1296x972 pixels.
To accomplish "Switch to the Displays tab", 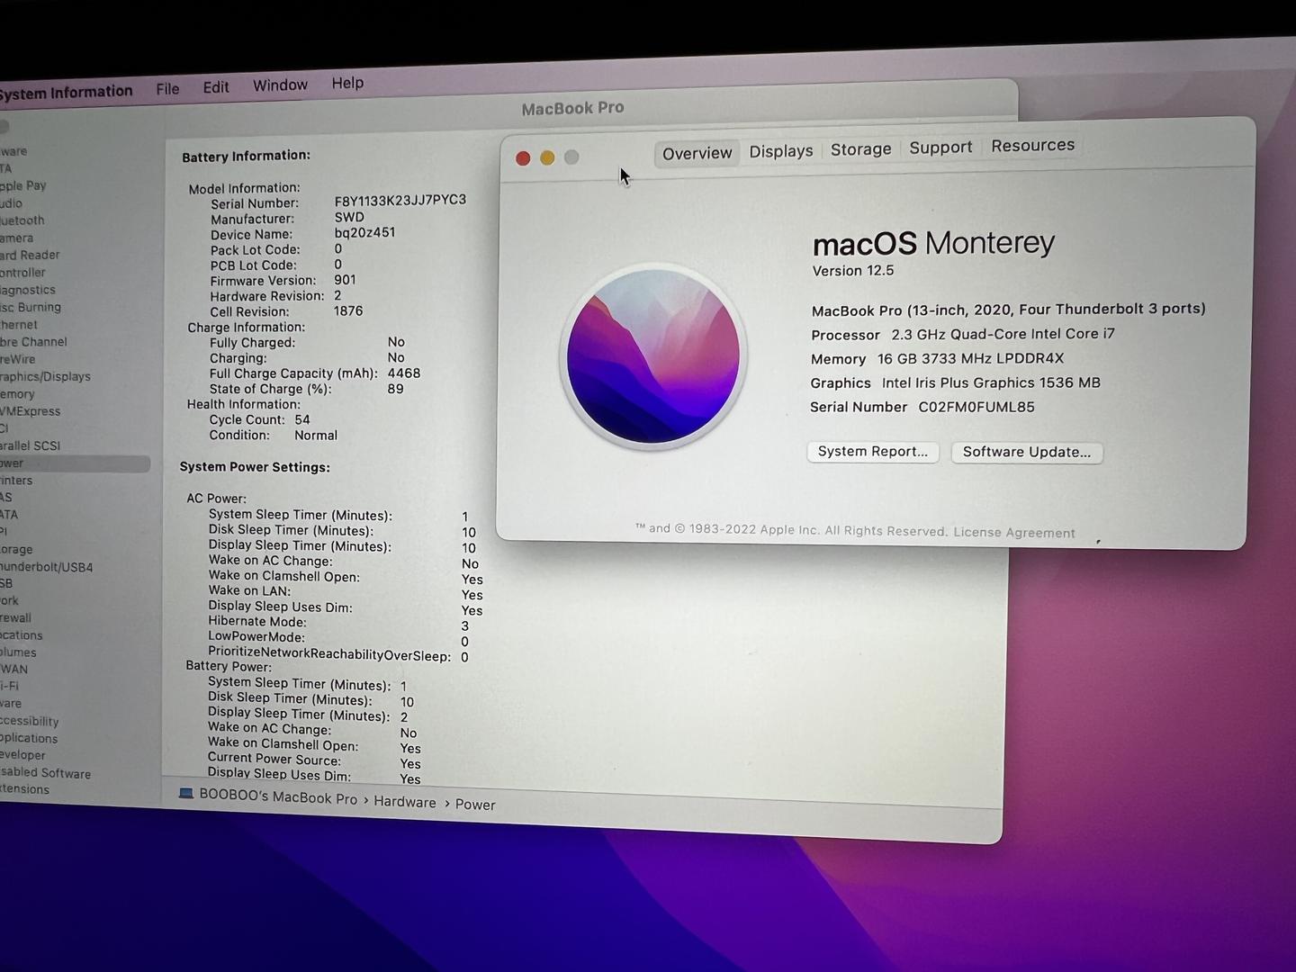I will (781, 151).
